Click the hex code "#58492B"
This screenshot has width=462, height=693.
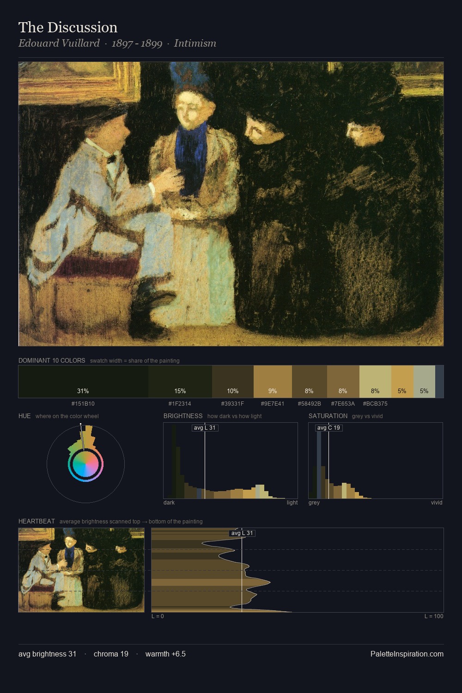tap(310, 403)
